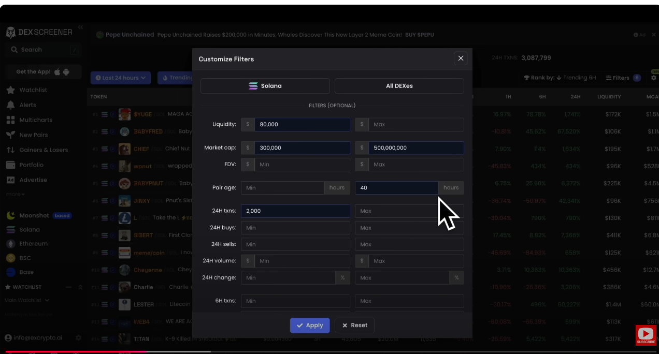Expand the sidebar 'more' menu
The width and height of the screenshot is (659, 354).
point(15,194)
